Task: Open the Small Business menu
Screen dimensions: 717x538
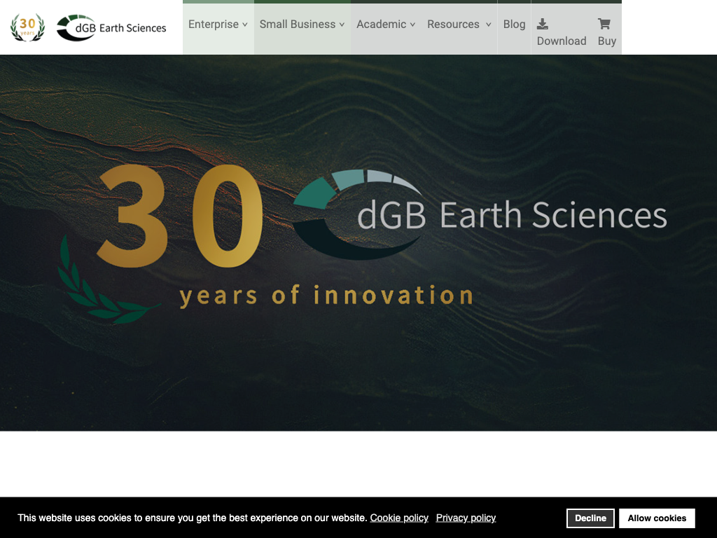Action: coord(298,25)
